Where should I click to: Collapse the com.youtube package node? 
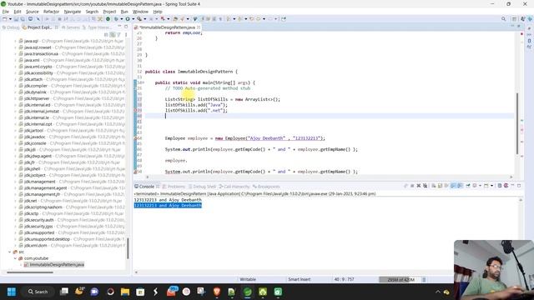15,258
